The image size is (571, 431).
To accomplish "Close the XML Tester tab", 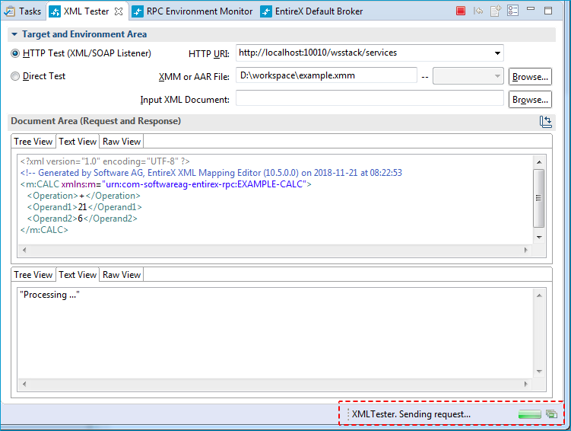I will tap(119, 11).
